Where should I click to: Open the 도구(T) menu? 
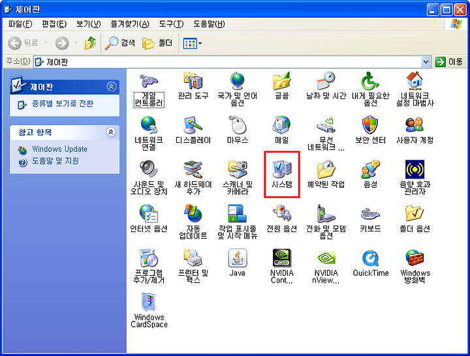click(x=171, y=24)
